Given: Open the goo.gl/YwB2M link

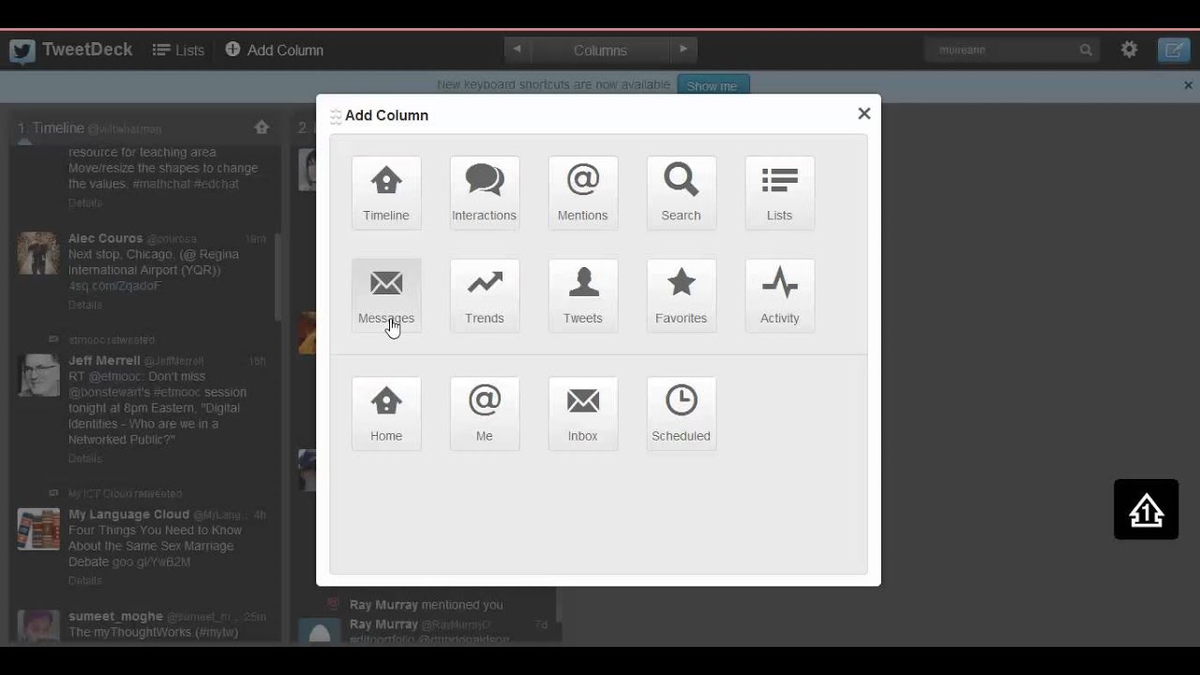Looking at the screenshot, I should coord(152,562).
